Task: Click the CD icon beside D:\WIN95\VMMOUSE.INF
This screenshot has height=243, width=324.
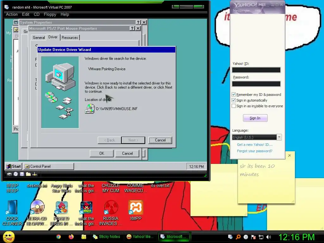Action: point(90,109)
